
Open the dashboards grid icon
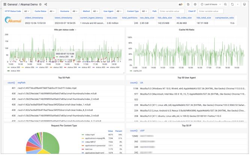tap(4, 4)
